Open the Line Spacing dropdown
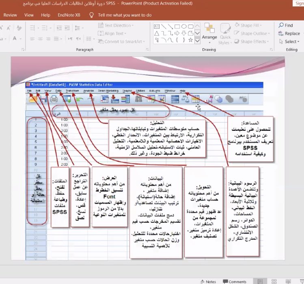The image size is (304, 284). 79,28
